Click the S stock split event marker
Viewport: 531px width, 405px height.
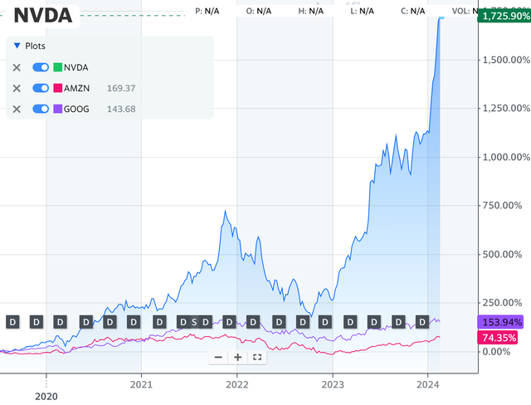tap(194, 322)
